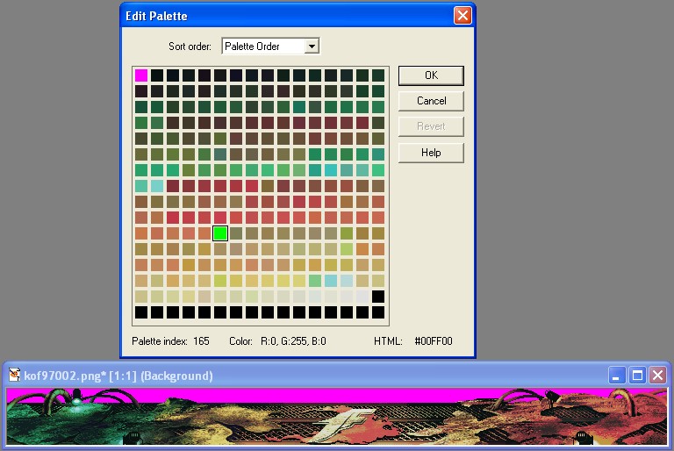Screen dimensions: 674x451
Task: Close the Edit Palette dialog
Action: pyautogui.click(x=462, y=16)
